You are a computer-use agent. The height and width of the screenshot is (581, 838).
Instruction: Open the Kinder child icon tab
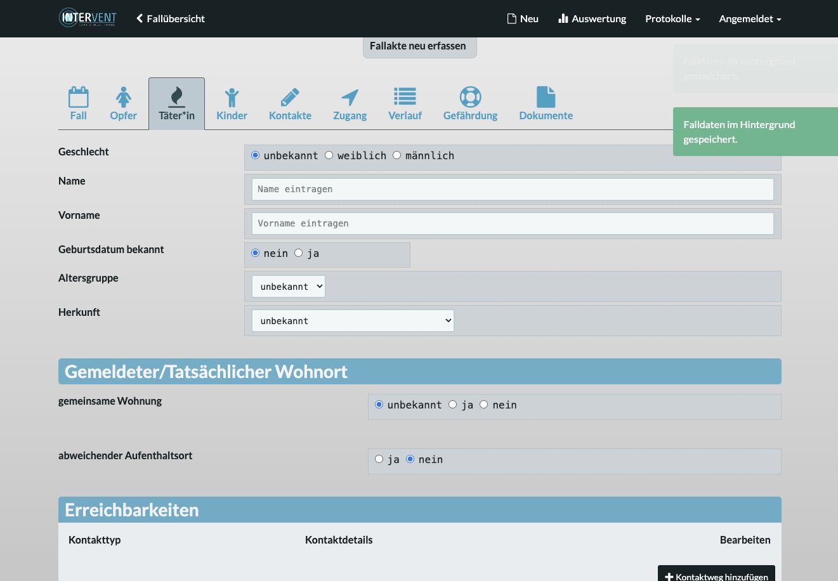click(x=232, y=97)
